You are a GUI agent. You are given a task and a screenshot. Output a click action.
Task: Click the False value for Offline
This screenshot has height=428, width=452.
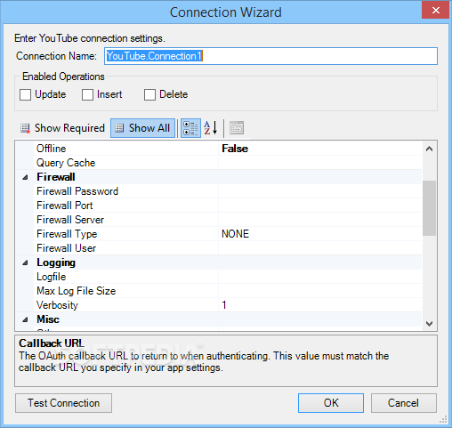pos(235,149)
